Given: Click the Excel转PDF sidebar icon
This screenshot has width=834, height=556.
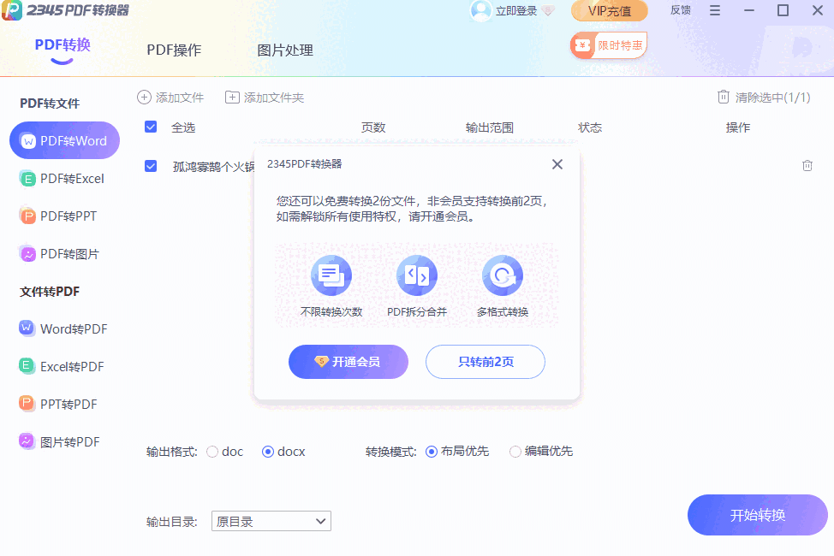Looking at the screenshot, I should pos(27,366).
